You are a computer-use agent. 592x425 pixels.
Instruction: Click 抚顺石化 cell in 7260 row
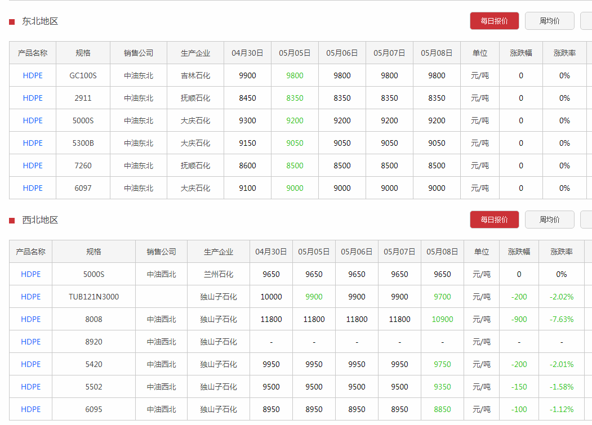tap(195, 165)
